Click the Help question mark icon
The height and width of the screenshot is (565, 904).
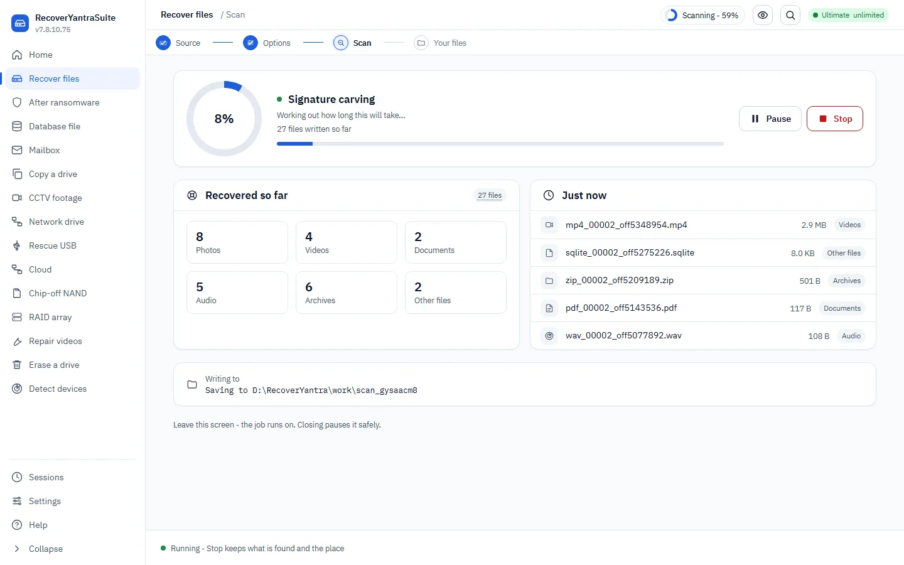[17, 525]
